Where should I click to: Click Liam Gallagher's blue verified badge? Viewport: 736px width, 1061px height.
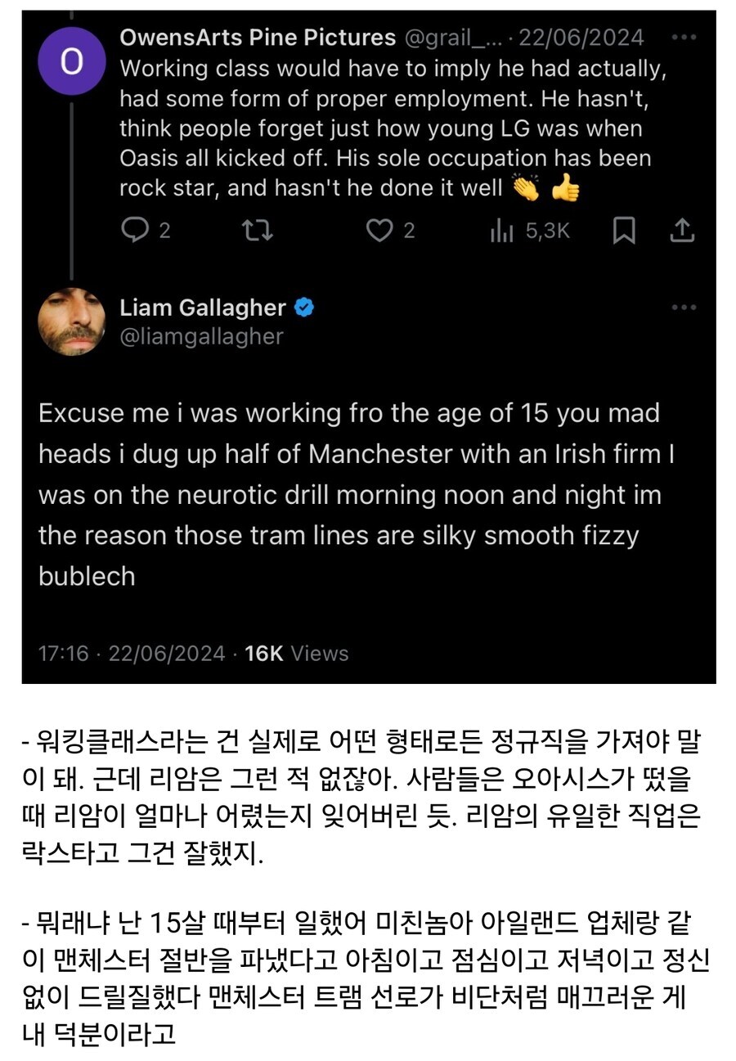pyautogui.click(x=303, y=307)
